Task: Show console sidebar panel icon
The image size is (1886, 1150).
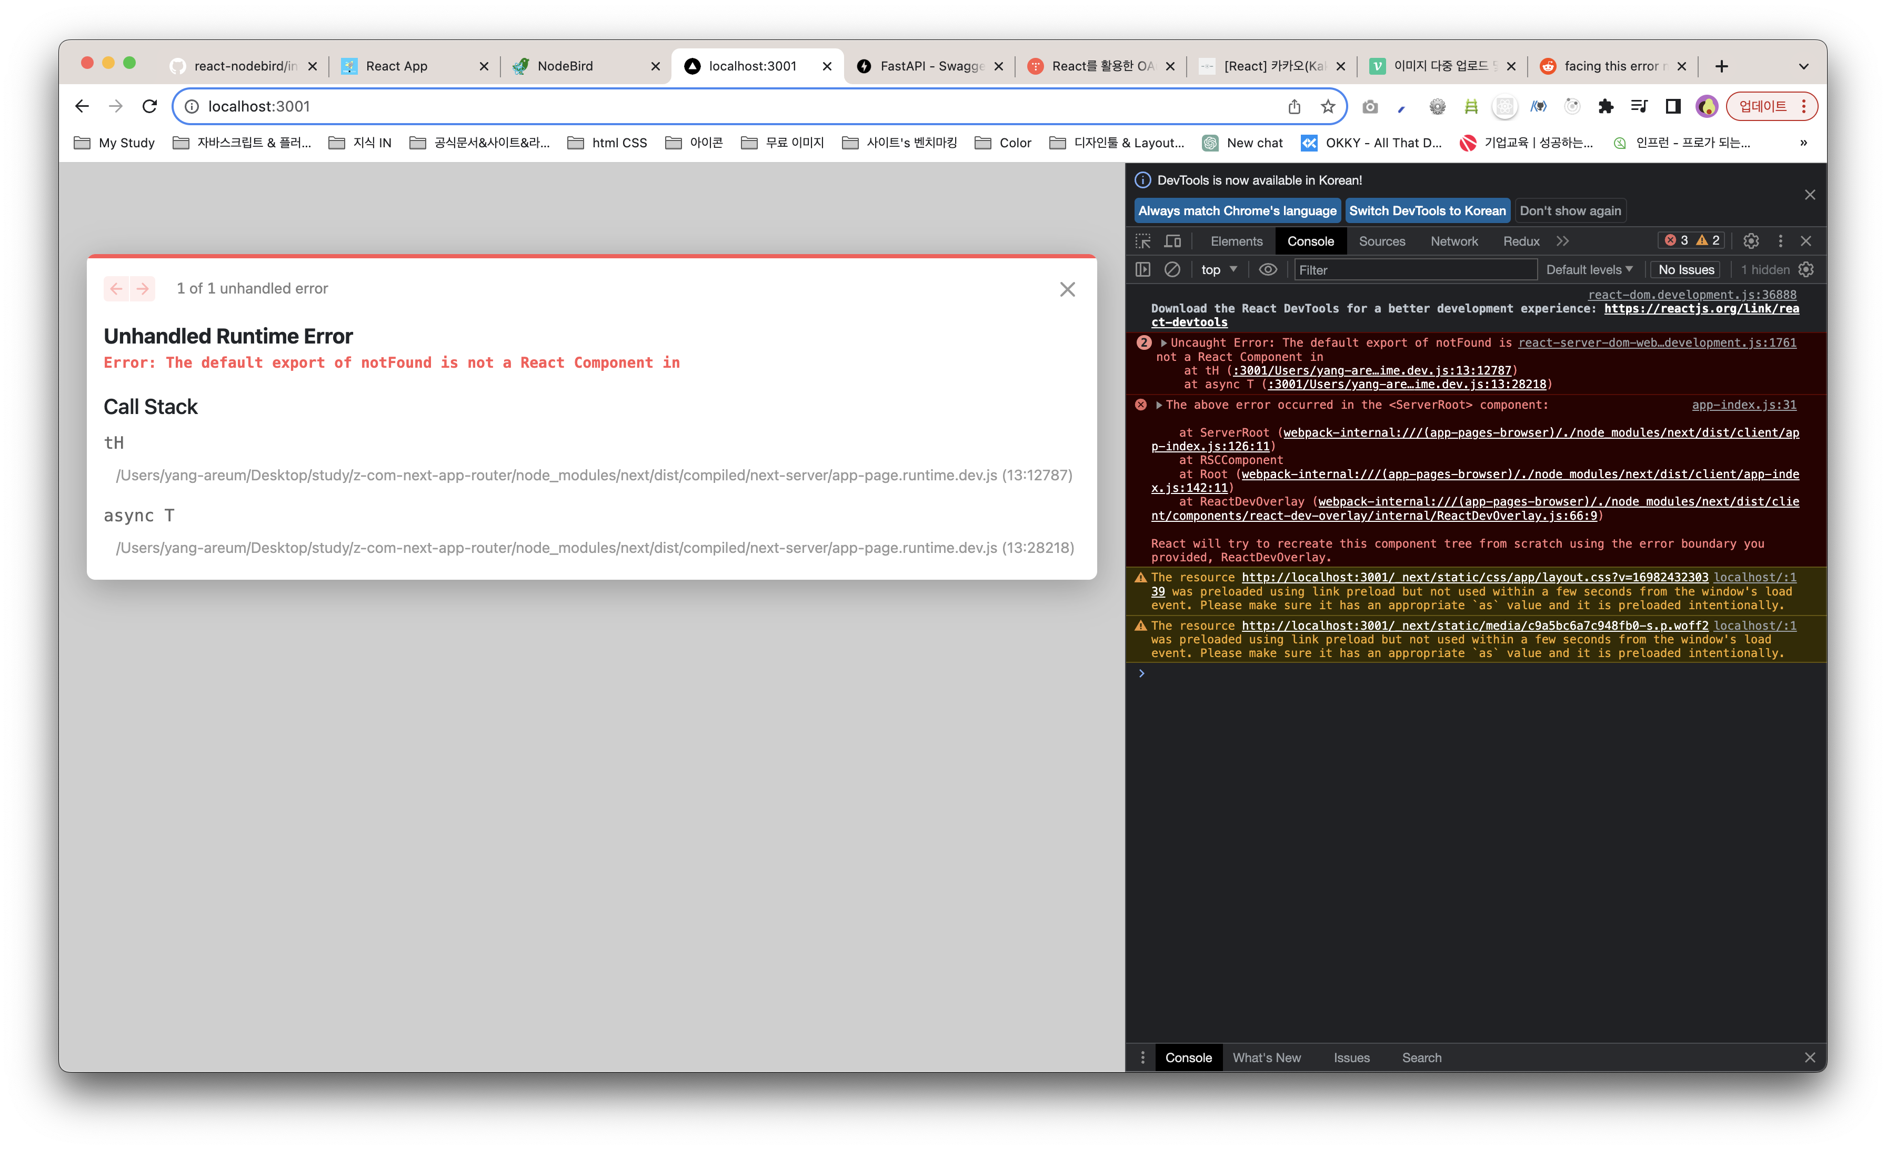Action: [1143, 269]
